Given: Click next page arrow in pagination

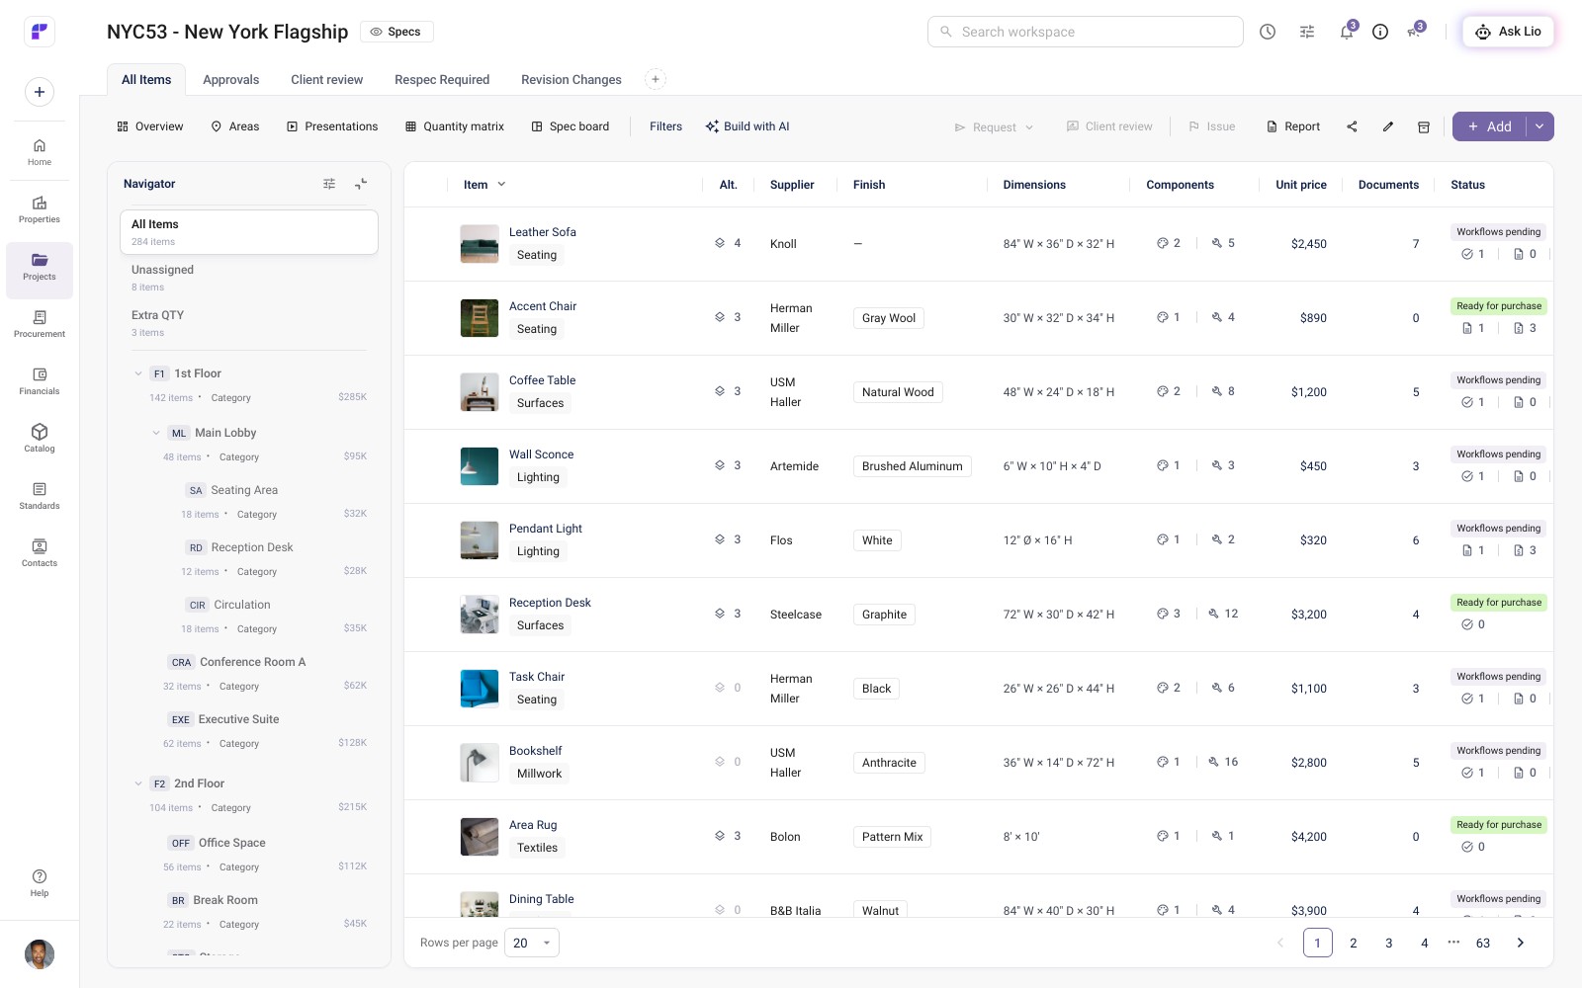Looking at the screenshot, I should tap(1520, 943).
